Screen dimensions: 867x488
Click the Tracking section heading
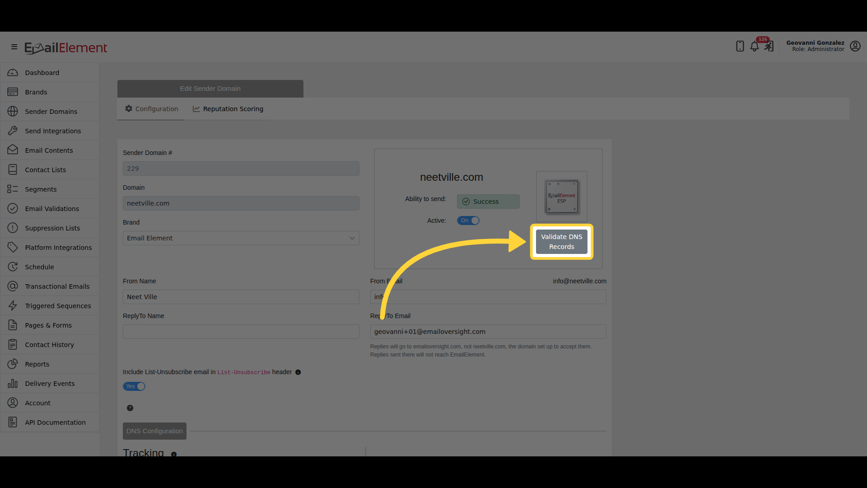[144, 452]
